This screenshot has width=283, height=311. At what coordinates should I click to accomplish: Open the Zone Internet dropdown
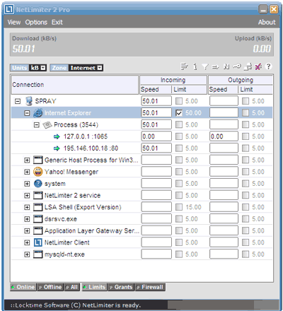point(86,68)
